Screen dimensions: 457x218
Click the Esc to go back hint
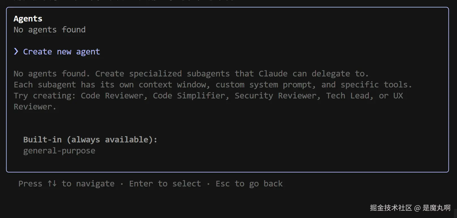click(x=249, y=184)
